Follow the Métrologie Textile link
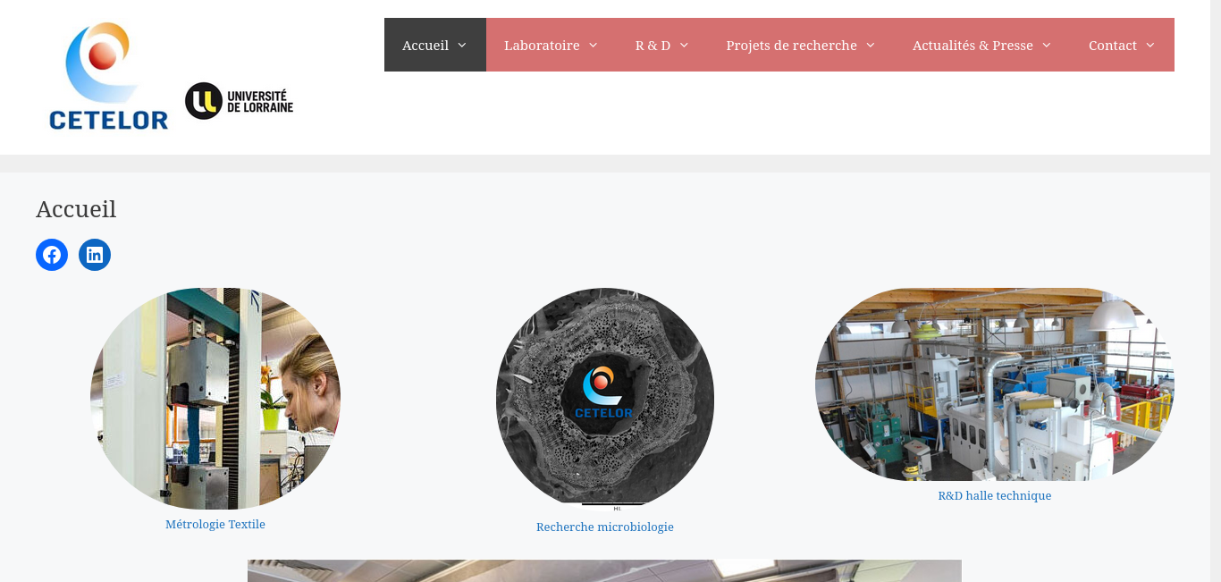Image resolution: width=1221 pixels, height=582 pixels. (x=215, y=525)
